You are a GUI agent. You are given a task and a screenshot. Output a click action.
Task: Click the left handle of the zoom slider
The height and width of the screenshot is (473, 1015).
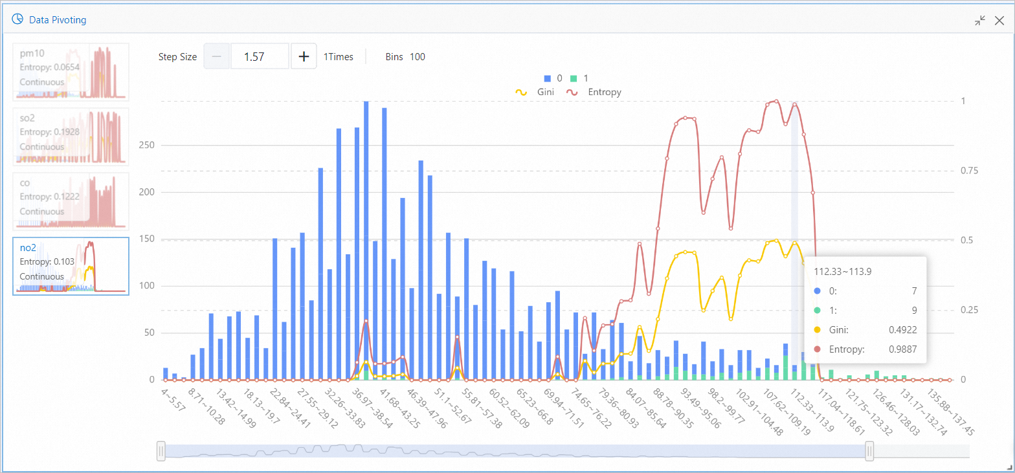(161, 451)
